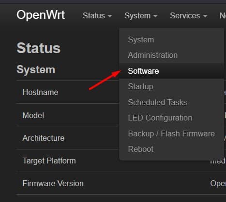This screenshot has width=226, height=202.
Task: Select the Model row label
Action: tap(33, 115)
